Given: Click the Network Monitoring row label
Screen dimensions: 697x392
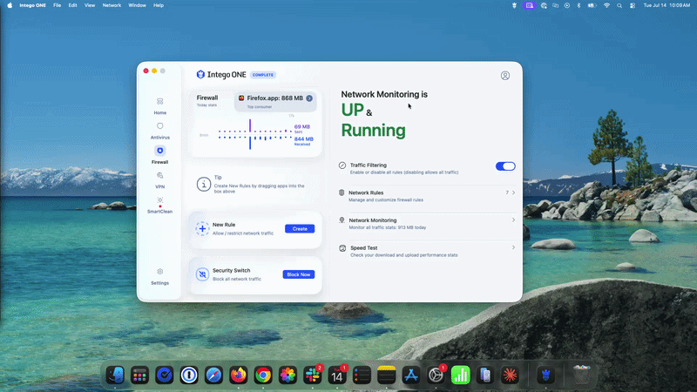Looking at the screenshot, I should point(373,220).
